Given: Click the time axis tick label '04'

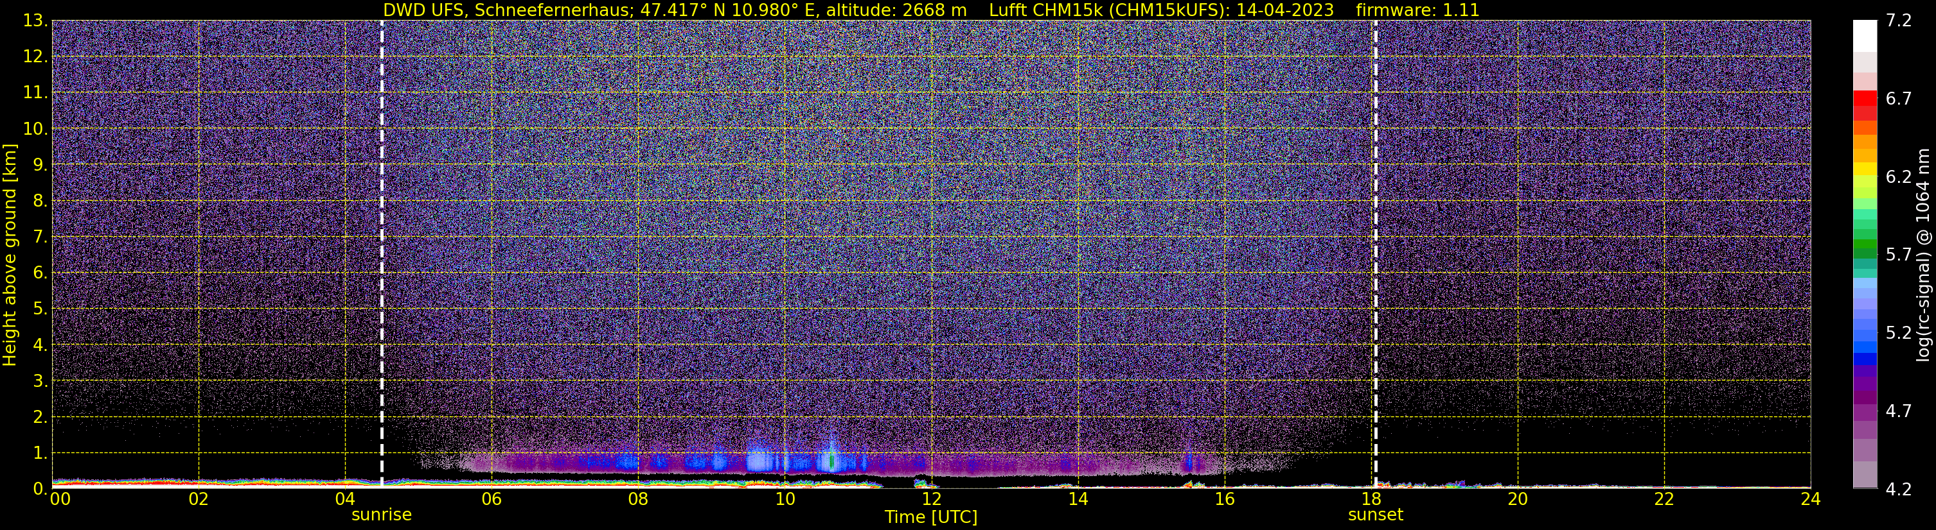Looking at the screenshot, I should [345, 499].
